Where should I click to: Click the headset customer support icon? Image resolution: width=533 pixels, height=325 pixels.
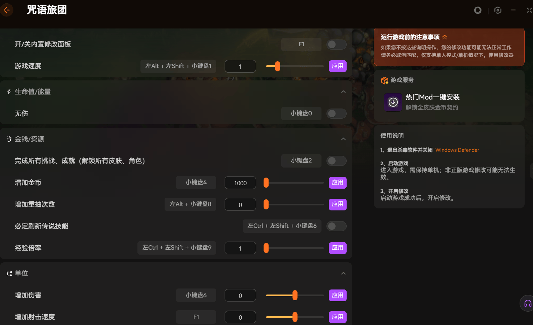pyautogui.click(x=527, y=304)
